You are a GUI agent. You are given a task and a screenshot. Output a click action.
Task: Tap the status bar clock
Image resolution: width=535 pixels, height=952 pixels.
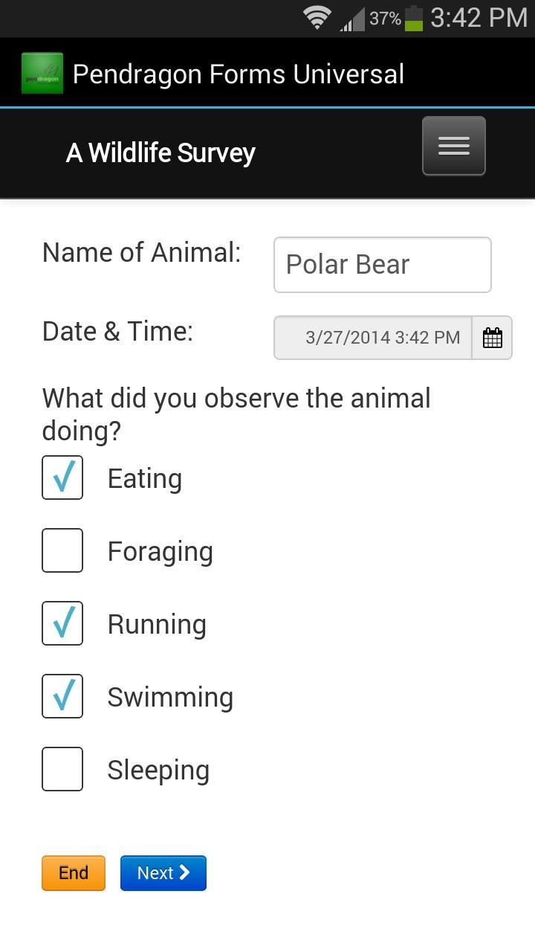click(x=479, y=18)
